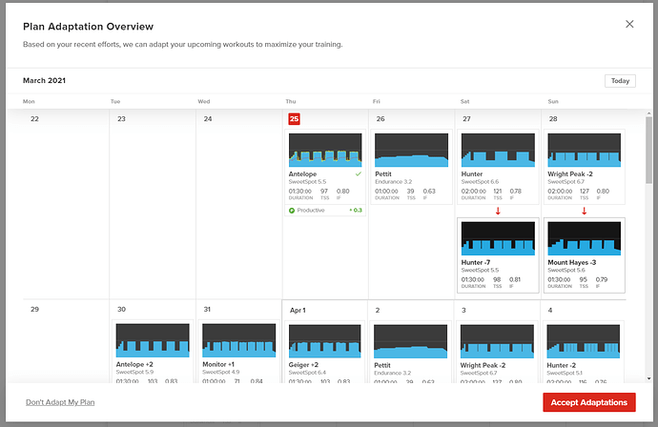
Task: Click the SweetSpot 5.6 label under Mount Hayes
Action: point(566,270)
